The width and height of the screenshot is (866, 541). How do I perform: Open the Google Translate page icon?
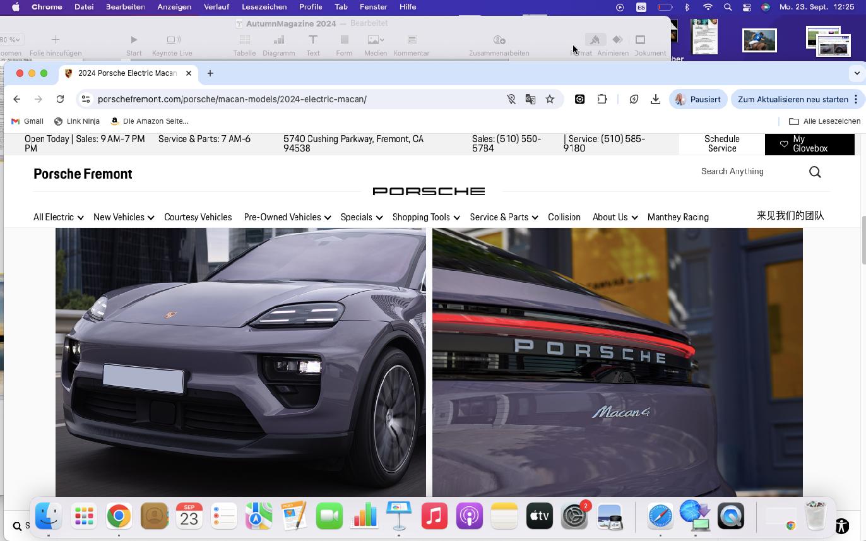point(530,99)
